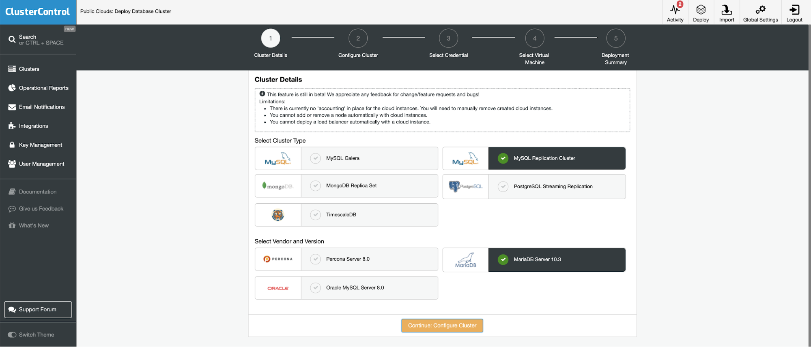Choose MongoDB Replica Set cluster type
The height and width of the screenshot is (347, 811).
346,186
